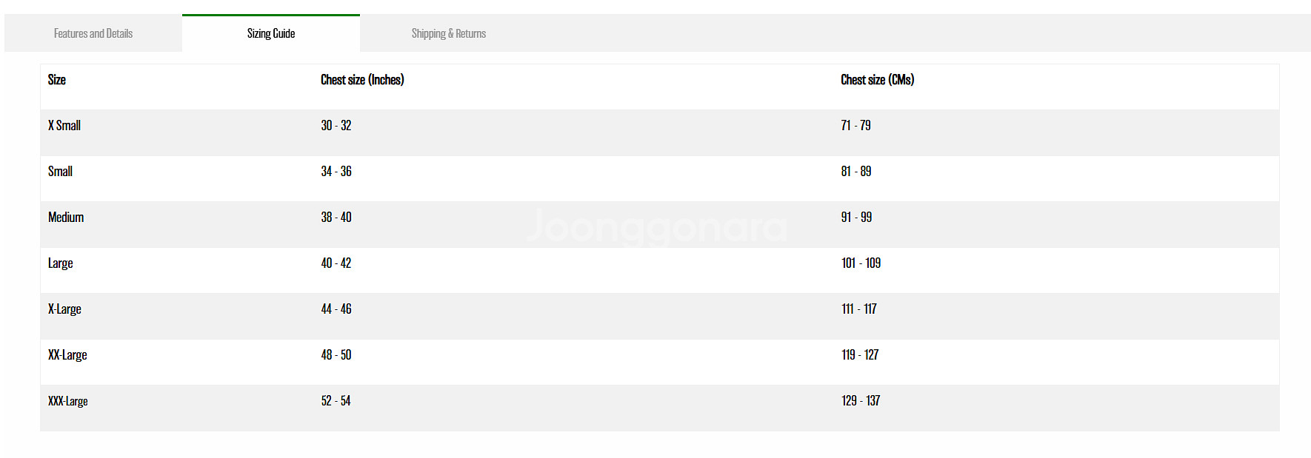Select the Sizing Guide tab

[271, 33]
